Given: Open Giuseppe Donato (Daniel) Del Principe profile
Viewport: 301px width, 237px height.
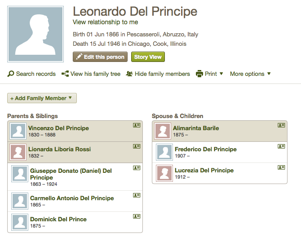Looking at the screenshot, I should click(71, 174).
